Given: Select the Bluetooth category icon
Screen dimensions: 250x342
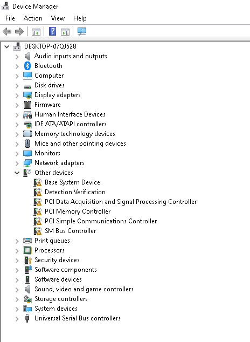Looking at the screenshot, I should pyautogui.click(x=27, y=66).
